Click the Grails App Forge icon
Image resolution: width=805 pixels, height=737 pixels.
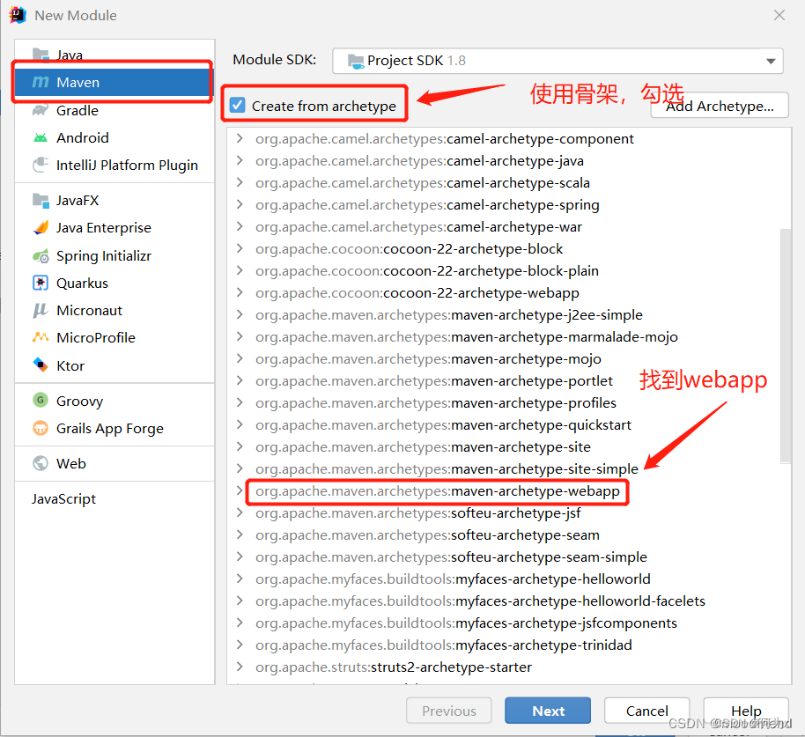[x=41, y=428]
